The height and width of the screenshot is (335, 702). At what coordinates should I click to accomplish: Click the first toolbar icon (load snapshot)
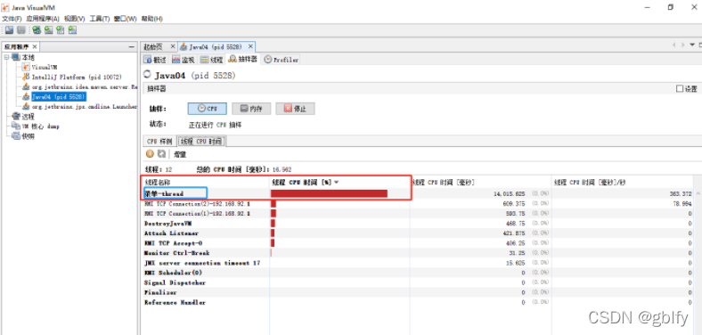(x=10, y=30)
